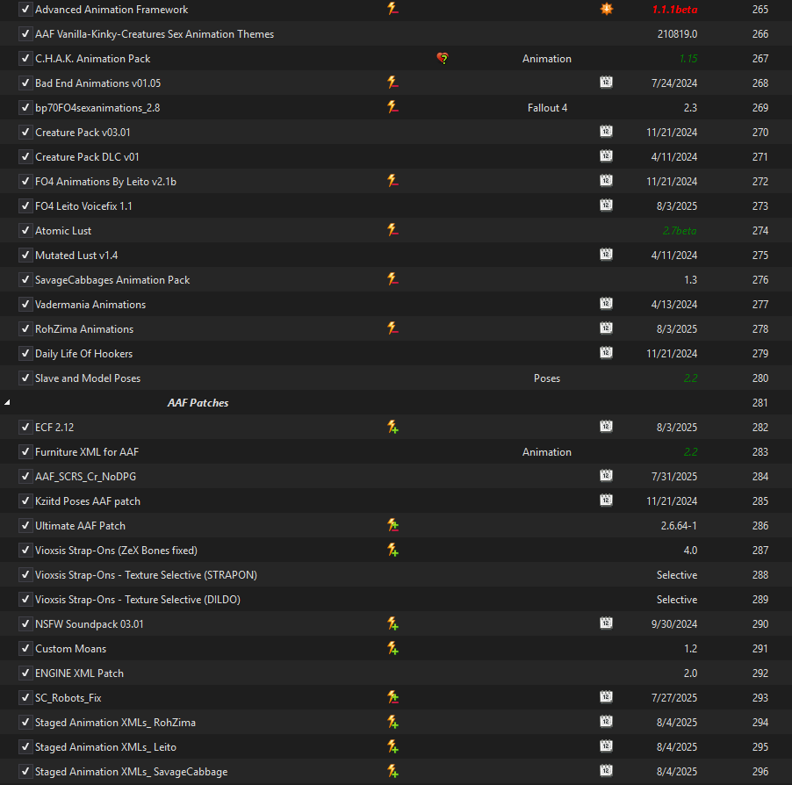The image size is (792, 785).
Task: Click the calendar icon for Daily Life Of Hookers
Action: (x=606, y=353)
